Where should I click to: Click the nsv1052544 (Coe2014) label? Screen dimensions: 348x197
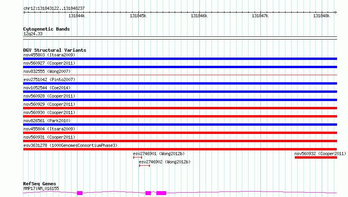[x=47, y=88]
